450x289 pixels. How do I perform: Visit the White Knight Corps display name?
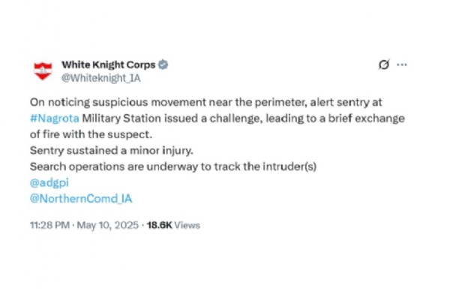coord(109,65)
